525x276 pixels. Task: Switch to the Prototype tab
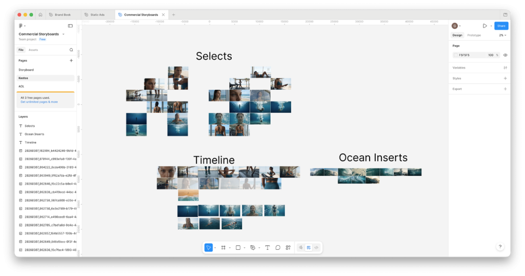(474, 35)
